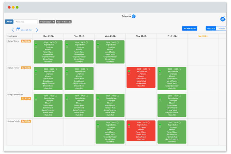Toggle the green status circle on Monday's first shift
The height and width of the screenshot is (154, 231).
coord(36,44)
